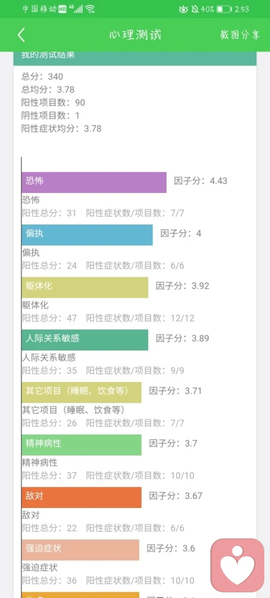Tap the back arrow icon
Viewport: 270px width, 598px height.
click(21, 35)
